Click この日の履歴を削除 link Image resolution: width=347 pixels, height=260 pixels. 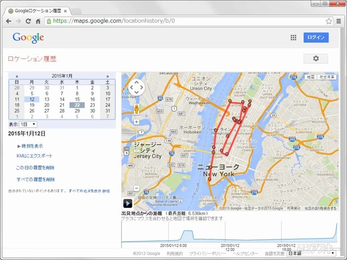pos(35,168)
